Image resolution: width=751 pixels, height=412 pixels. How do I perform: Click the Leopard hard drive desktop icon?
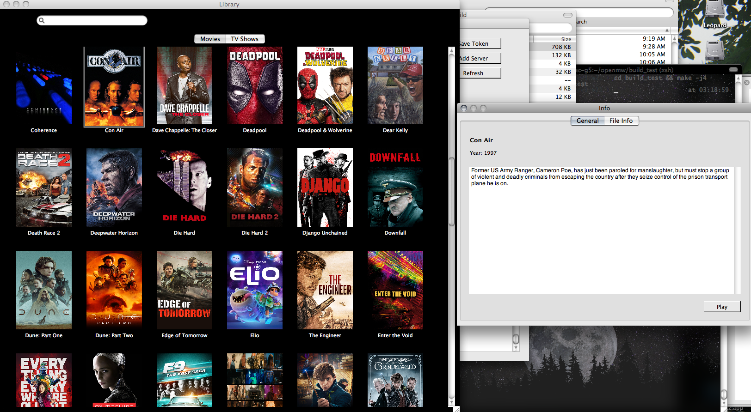(715, 14)
